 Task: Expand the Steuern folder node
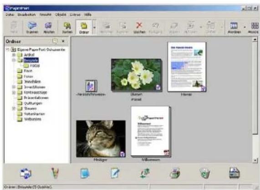pos(14,108)
